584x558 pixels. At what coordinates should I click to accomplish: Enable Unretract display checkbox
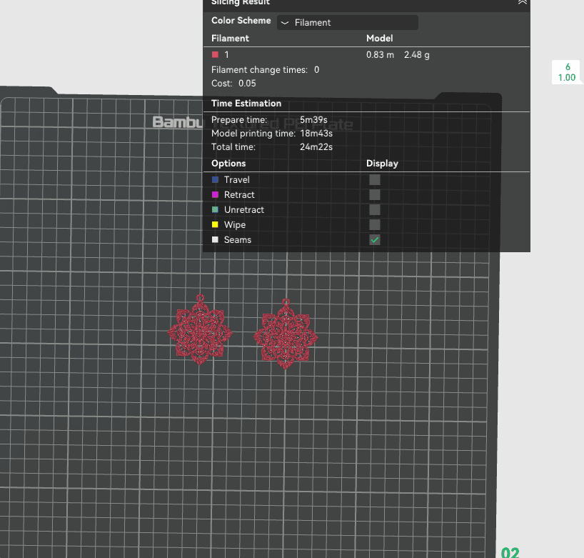point(375,209)
